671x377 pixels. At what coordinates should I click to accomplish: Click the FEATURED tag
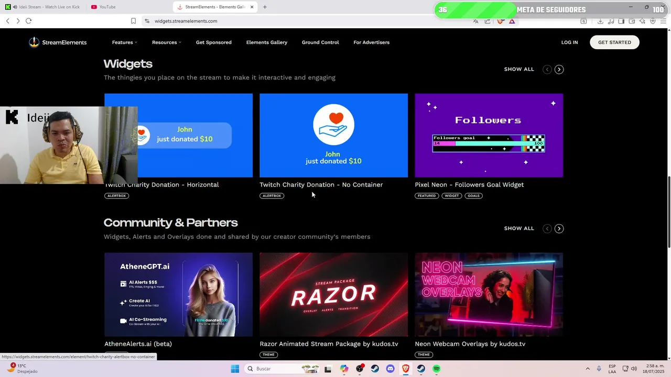(426, 196)
